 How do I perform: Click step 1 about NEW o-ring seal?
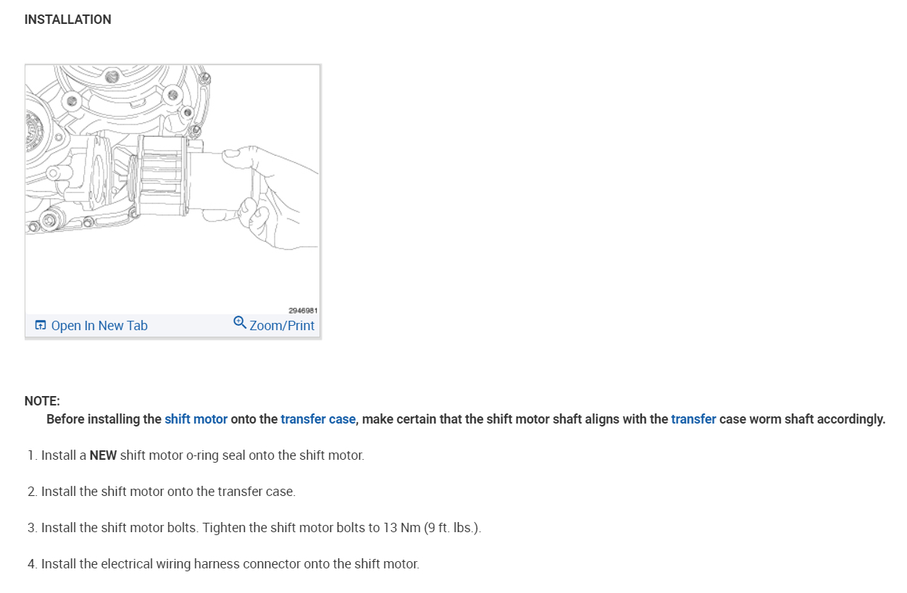click(x=196, y=455)
